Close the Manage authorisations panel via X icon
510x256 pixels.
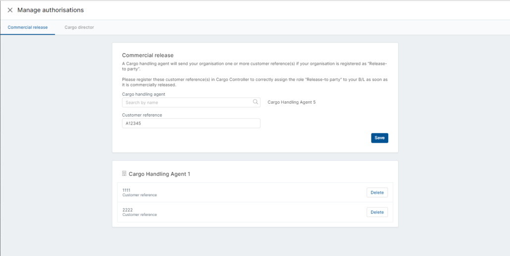click(10, 10)
